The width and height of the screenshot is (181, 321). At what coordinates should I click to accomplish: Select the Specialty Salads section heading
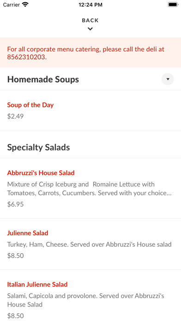point(38,147)
